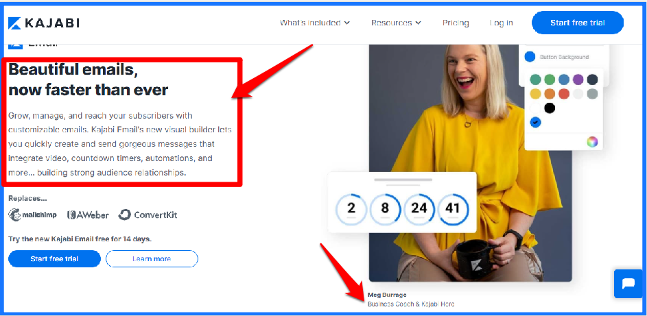Screen dimensions: 647x316
Task: Expand the Resources dropdown
Action: pos(396,23)
